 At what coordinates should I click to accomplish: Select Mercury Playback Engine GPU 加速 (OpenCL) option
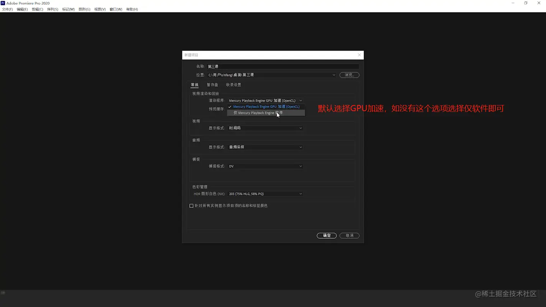(266, 107)
